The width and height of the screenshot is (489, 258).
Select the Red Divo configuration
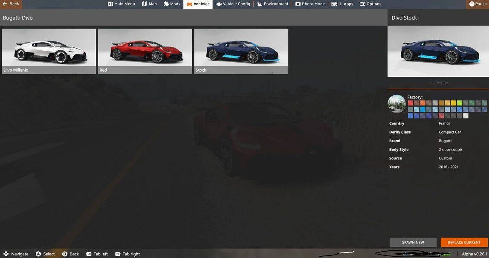click(x=145, y=51)
